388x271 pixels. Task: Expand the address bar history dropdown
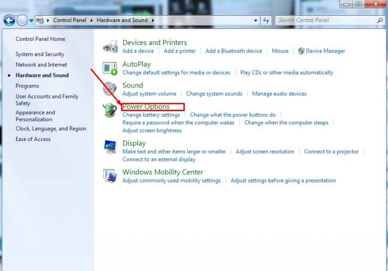(x=256, y=20)
